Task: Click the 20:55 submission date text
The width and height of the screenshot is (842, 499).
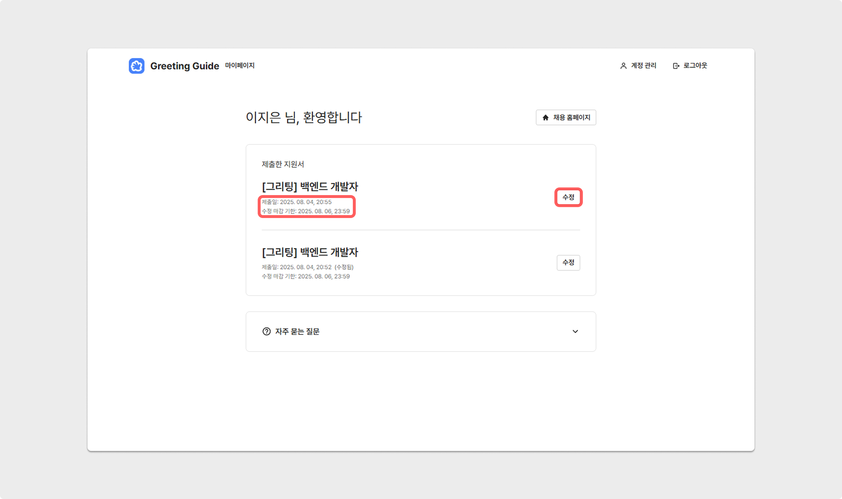Action: (296, 202)
